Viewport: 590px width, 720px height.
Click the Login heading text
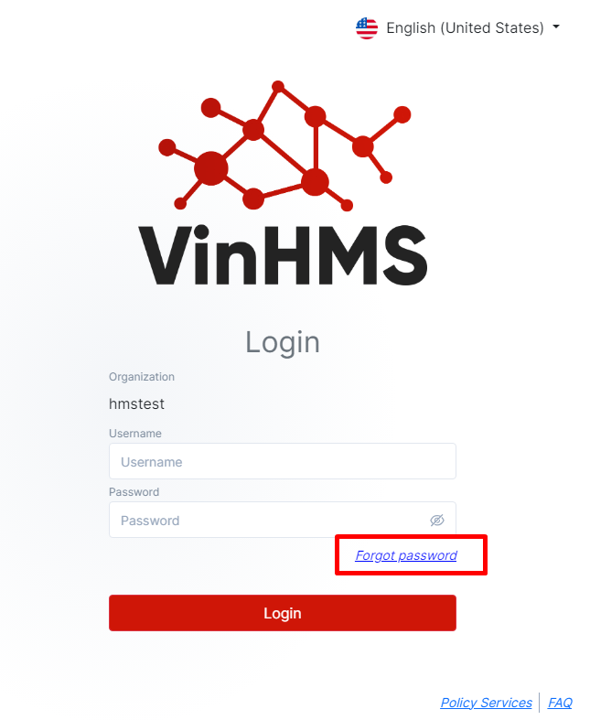coord(283,342)
